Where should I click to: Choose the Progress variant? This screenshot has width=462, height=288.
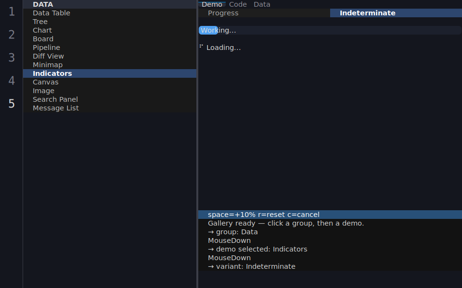coord(264,13)
